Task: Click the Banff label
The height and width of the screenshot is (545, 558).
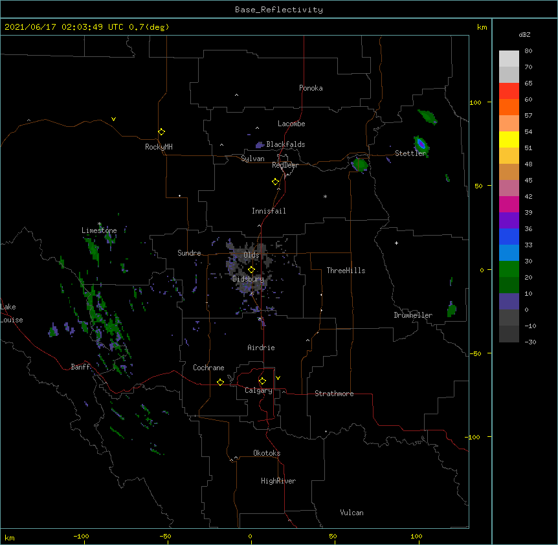Action: (80, 367)
